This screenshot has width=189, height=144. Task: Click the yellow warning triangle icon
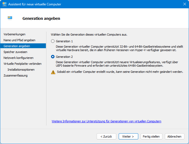coord(53,72)
